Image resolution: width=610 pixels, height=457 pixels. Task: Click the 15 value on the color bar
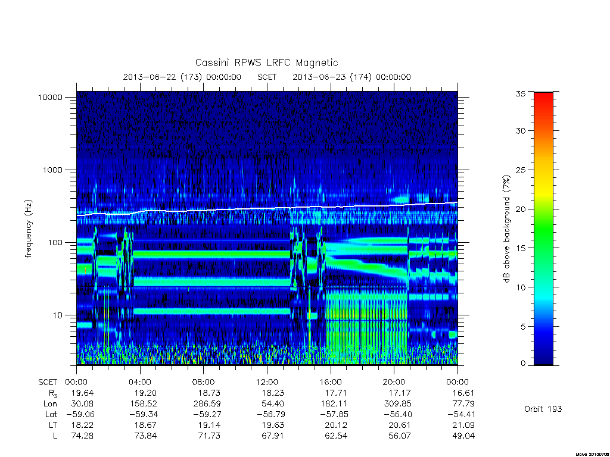pyautogui.click(x=521, y=248)
